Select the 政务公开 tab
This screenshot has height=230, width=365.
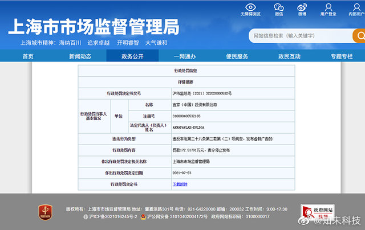click(x=132, y=56)
